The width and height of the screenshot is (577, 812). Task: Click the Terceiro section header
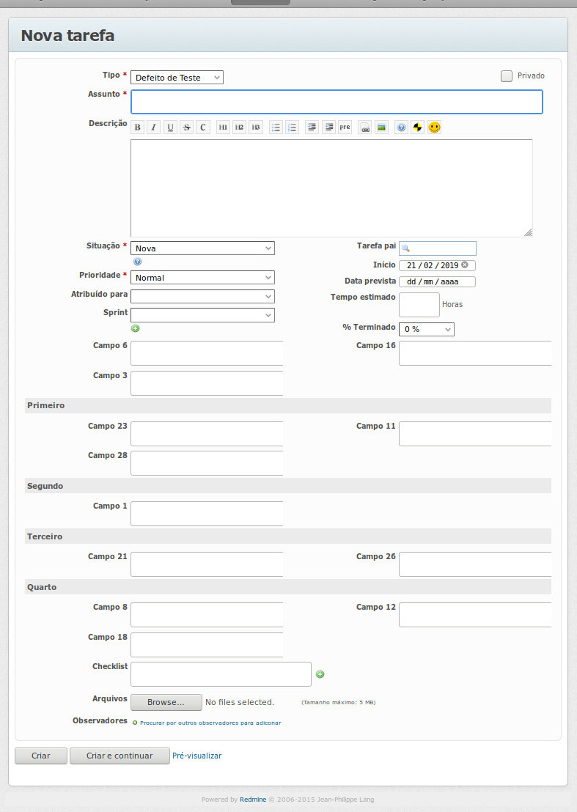pos(288,536)
